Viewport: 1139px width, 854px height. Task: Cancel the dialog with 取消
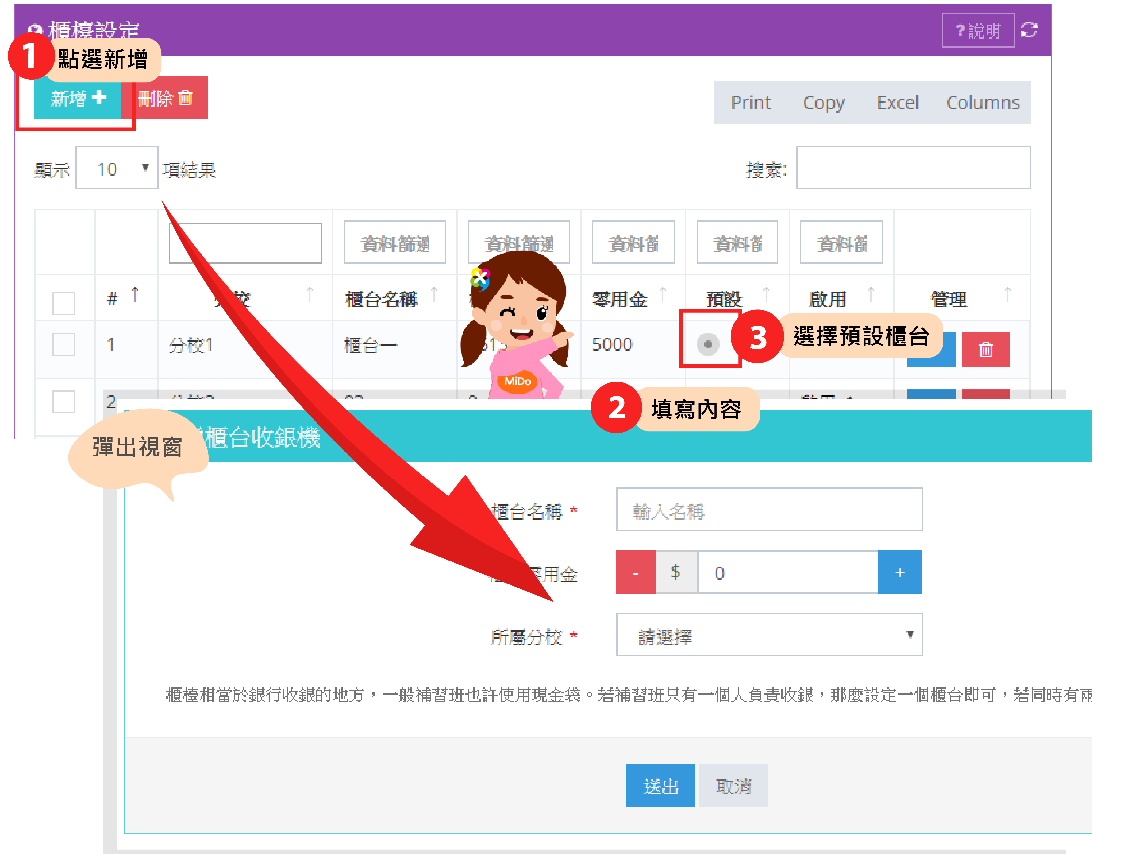[733, 786]
